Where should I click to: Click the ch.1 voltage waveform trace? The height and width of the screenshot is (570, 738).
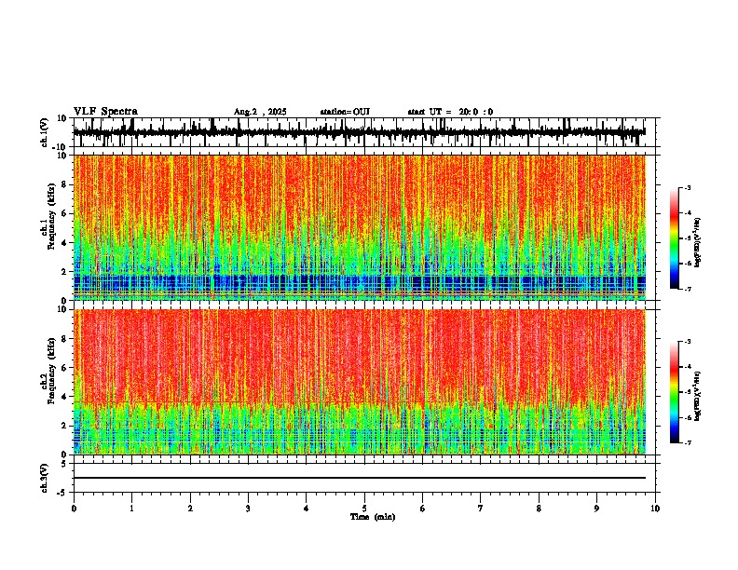tap(360, 132)
